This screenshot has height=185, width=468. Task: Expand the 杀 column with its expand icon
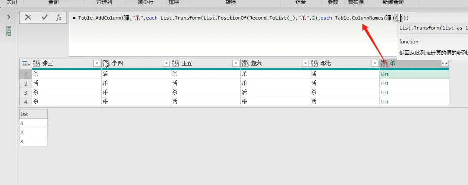point(445,63)
